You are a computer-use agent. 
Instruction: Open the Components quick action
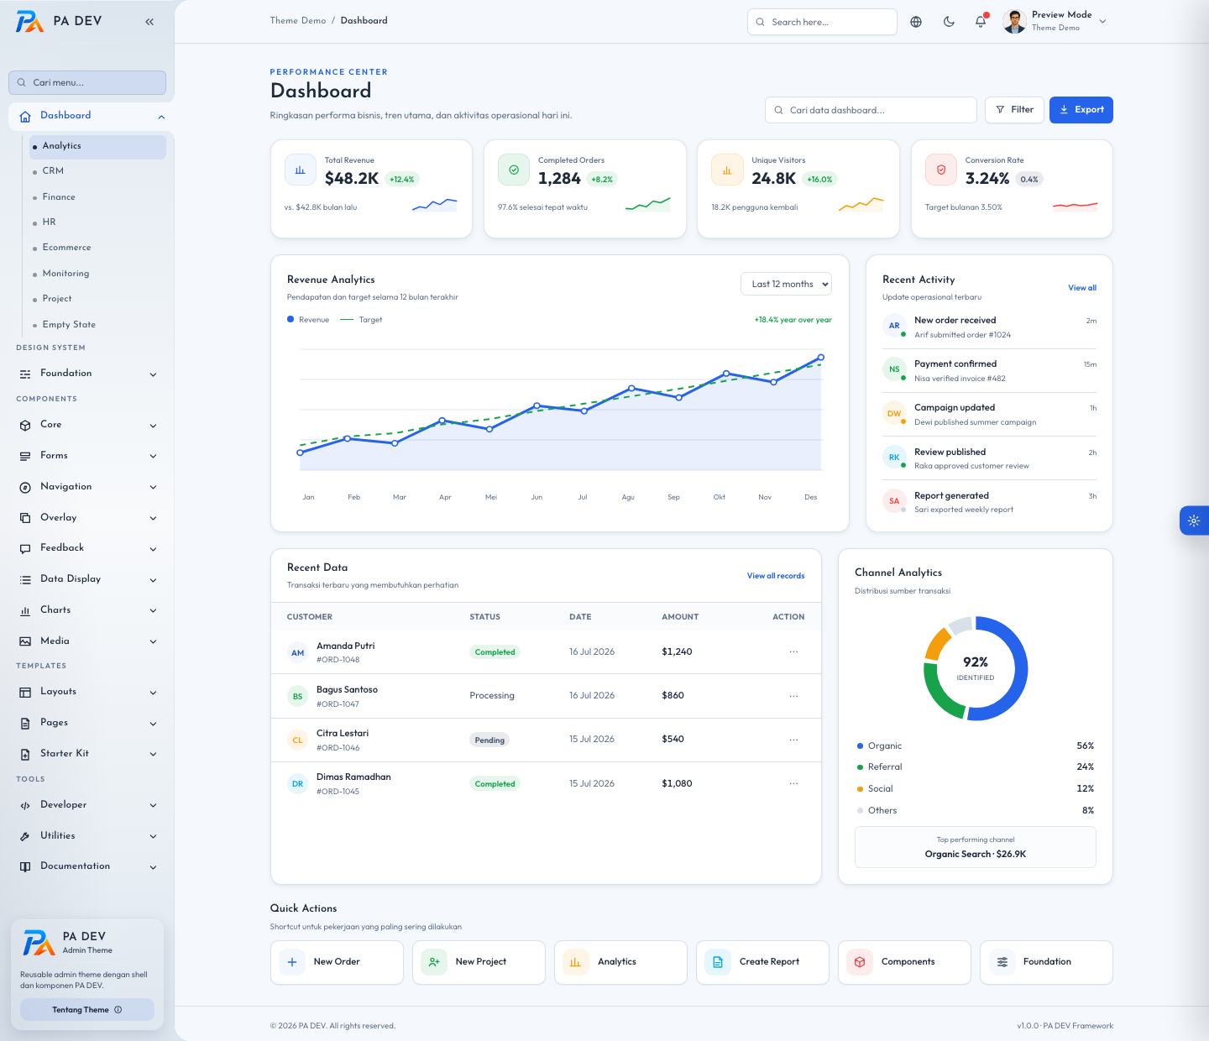[904, 962]
